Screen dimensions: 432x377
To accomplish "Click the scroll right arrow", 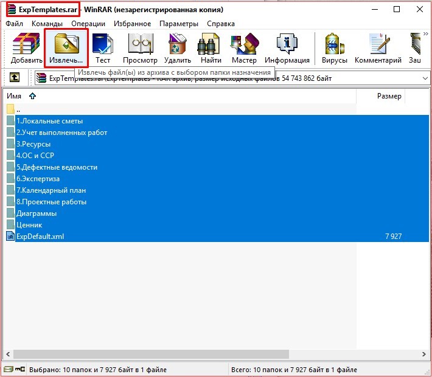I will point(424,354).
